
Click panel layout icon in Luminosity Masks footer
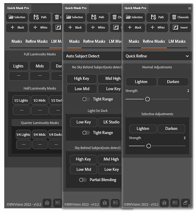point(58,203)
